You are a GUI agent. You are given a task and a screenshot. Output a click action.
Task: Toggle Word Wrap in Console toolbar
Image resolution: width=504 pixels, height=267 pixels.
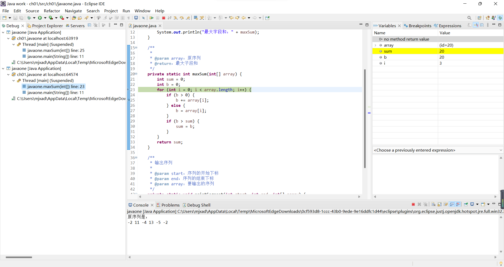point(446,204)
